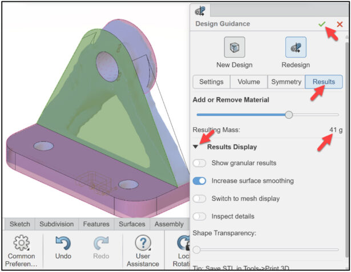The image size is (351, 272).
Task: Collapse the Results Display section
Action: click(x=196, y=147)
